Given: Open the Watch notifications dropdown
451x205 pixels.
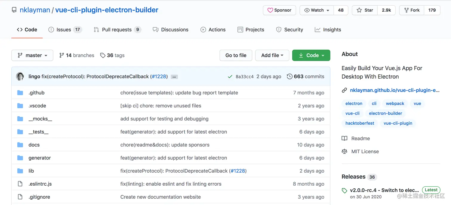Looking at the screenshot, I should (x=317, y=10).
